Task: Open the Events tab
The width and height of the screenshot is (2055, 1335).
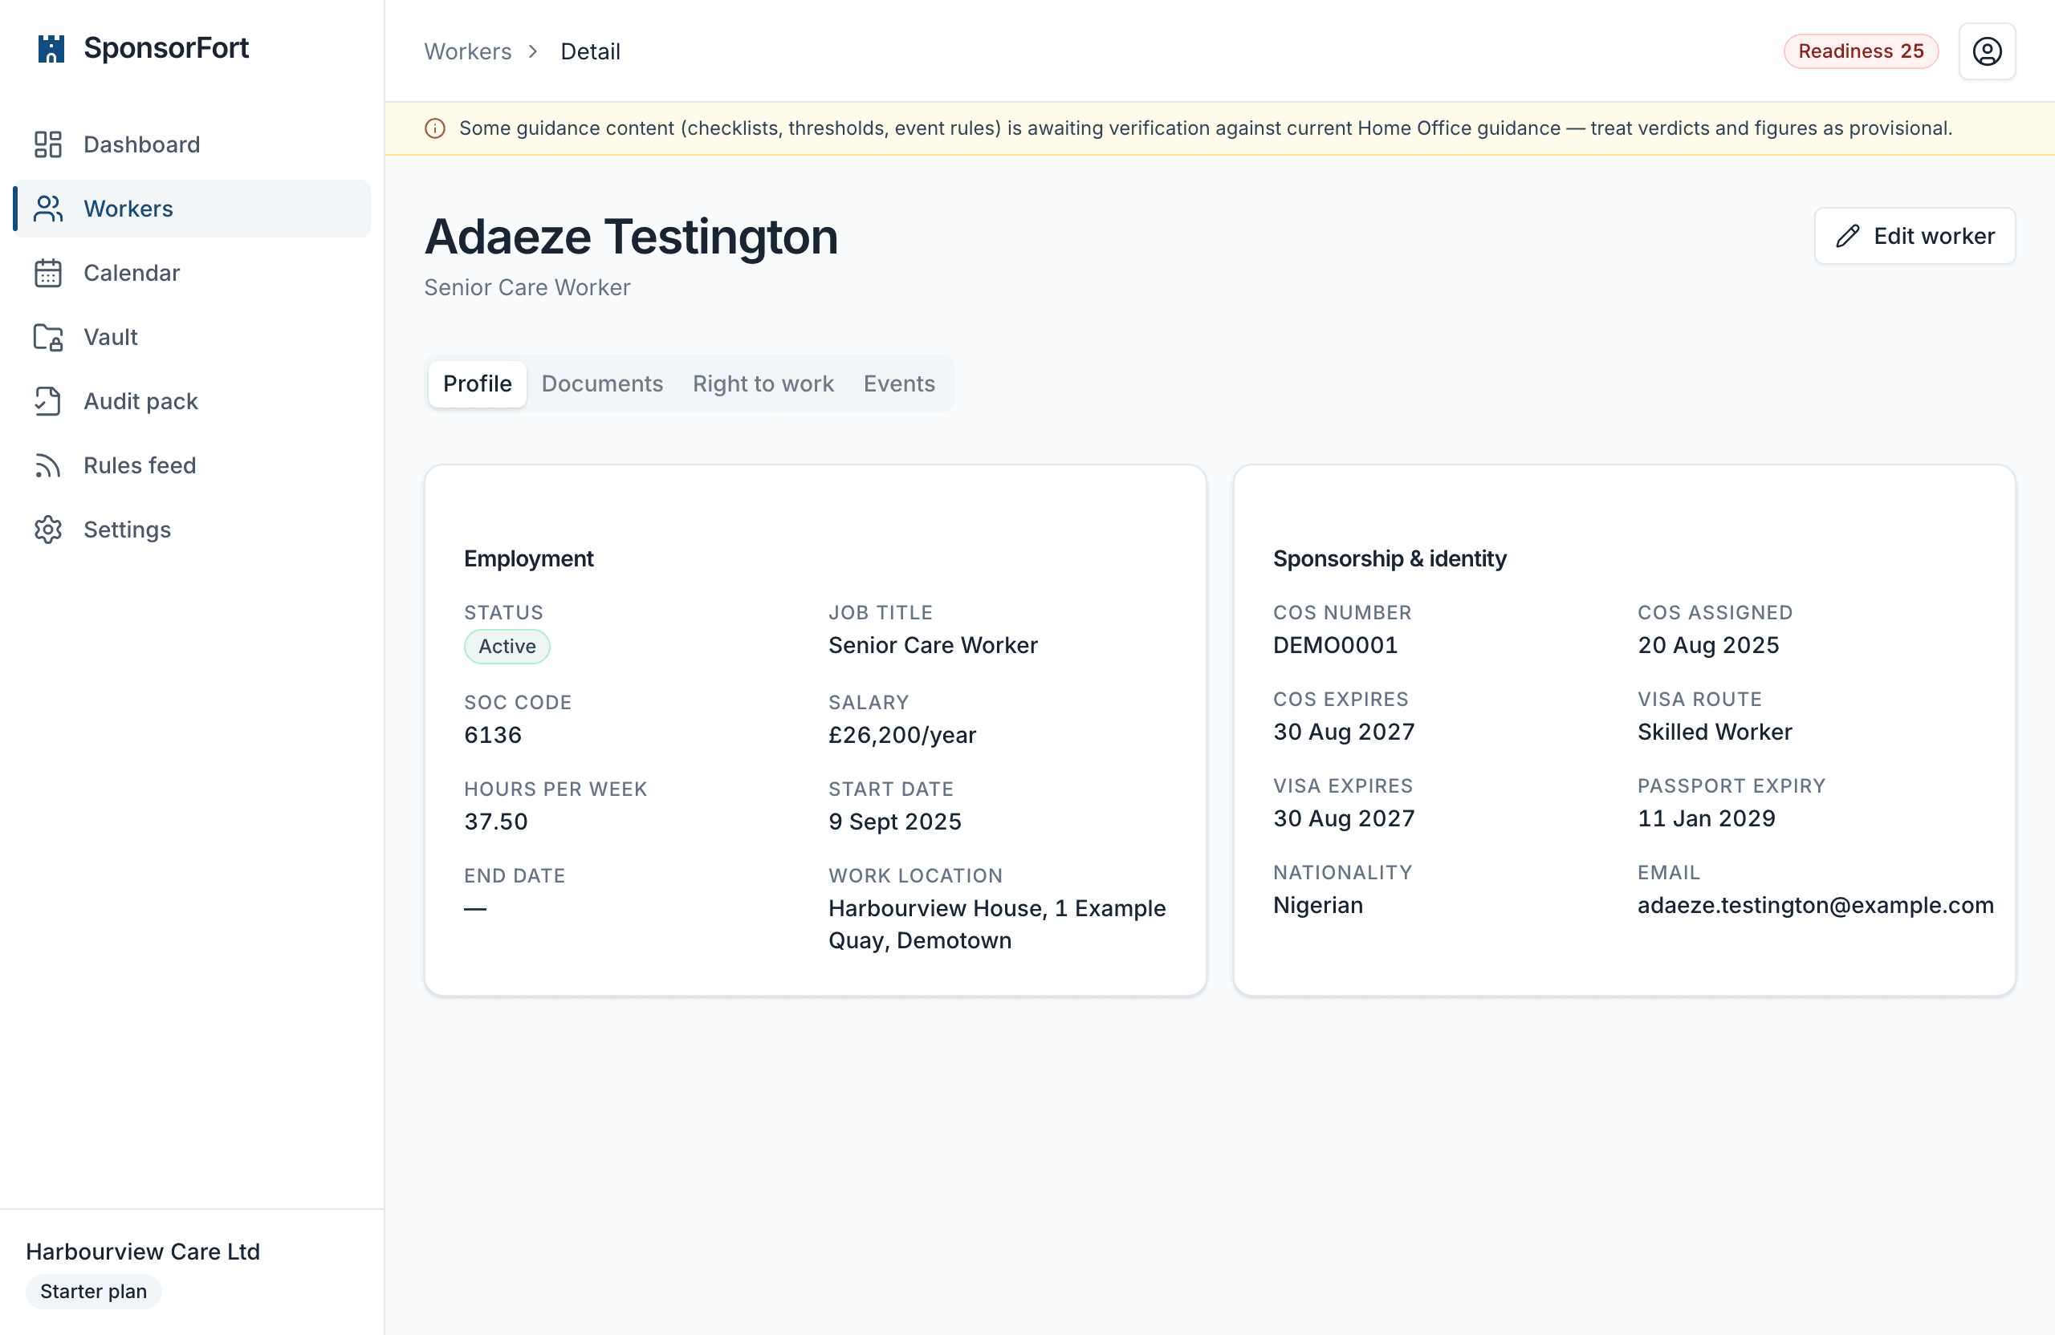Action: coord(899,383)
